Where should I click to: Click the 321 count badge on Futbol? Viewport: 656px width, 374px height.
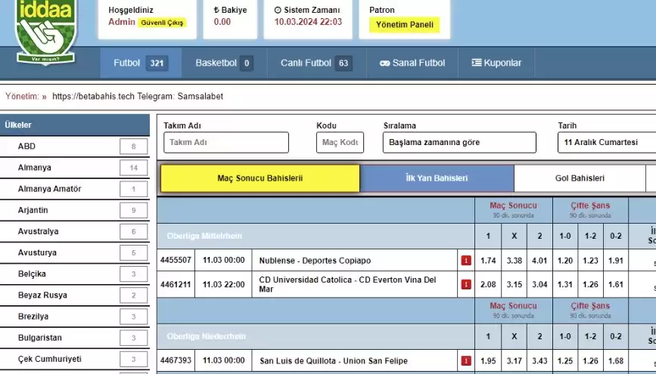pos(157,63)
